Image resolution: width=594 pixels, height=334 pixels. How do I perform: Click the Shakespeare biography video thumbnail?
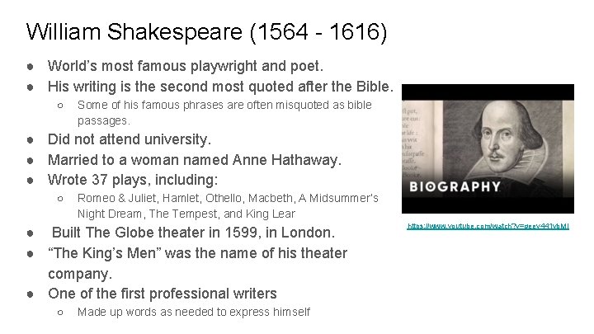coord(488,148)
